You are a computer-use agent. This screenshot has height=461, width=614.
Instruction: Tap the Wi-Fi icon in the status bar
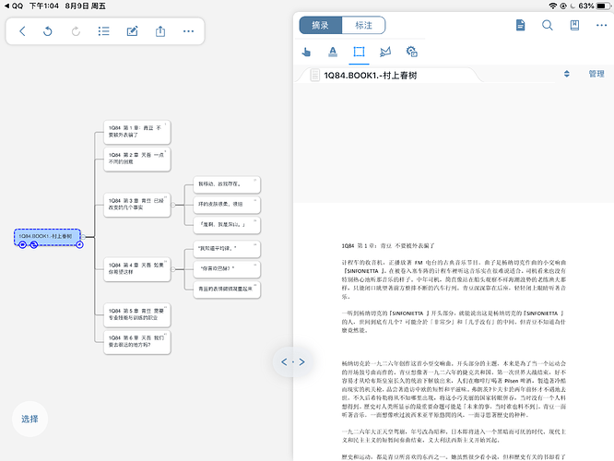(552, 6)
